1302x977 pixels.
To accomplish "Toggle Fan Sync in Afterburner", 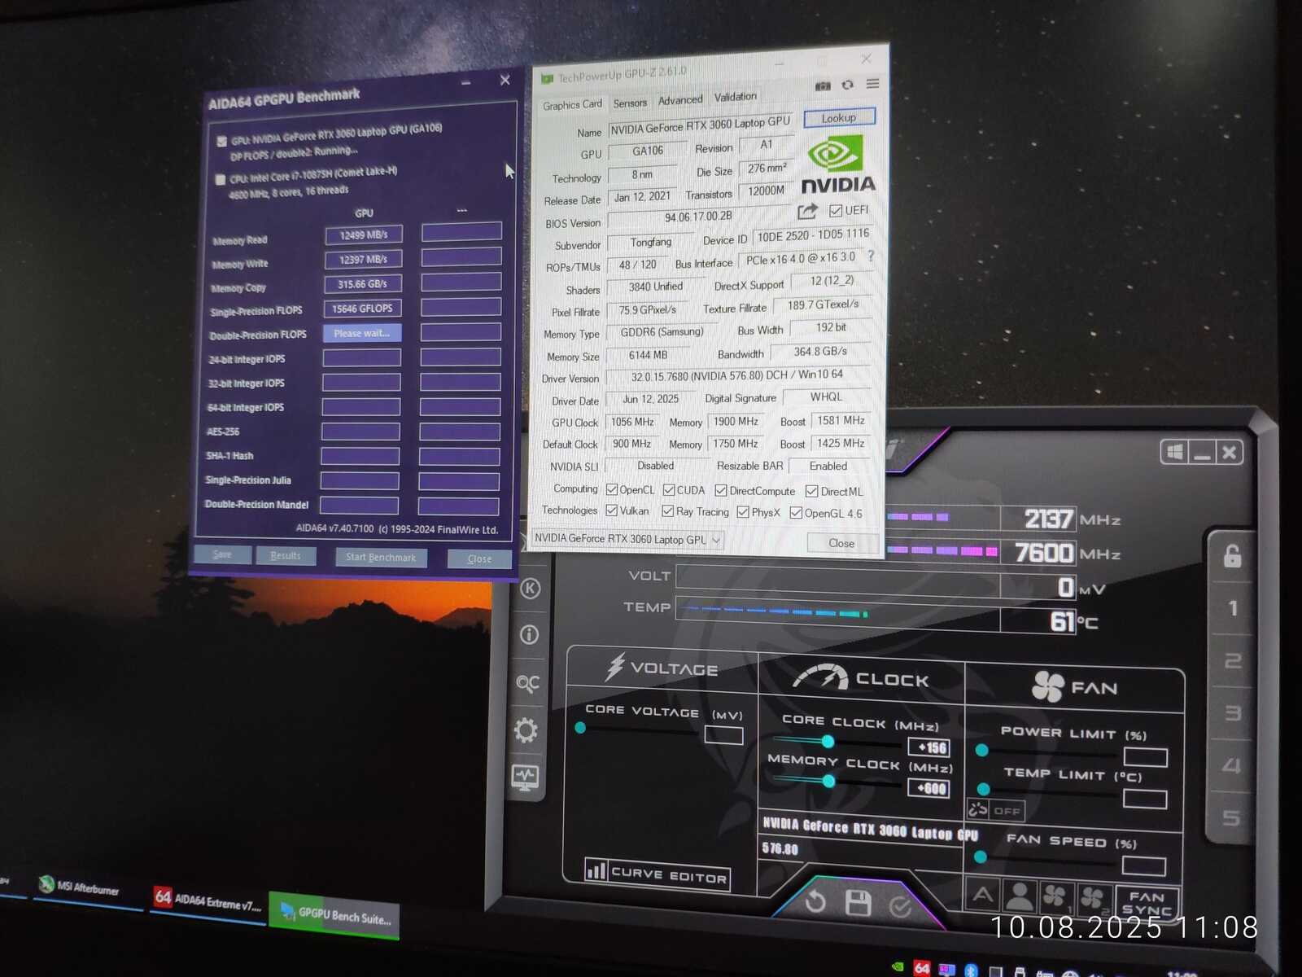I will 1147,904.
